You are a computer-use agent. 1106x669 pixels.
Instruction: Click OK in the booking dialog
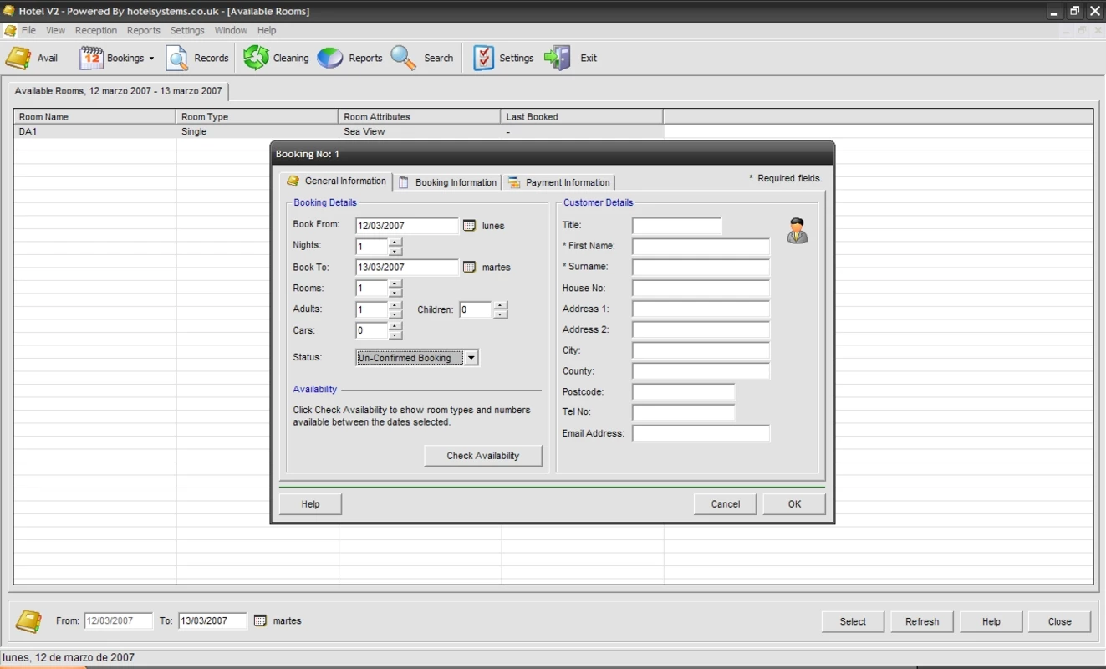pyautogui.click(x=794, y=504)
